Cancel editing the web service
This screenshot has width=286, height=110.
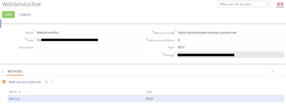[x=25, y=15]
